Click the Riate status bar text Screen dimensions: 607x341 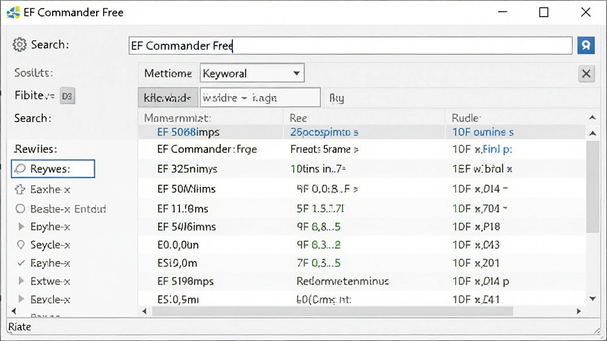[x=20, y=327]
